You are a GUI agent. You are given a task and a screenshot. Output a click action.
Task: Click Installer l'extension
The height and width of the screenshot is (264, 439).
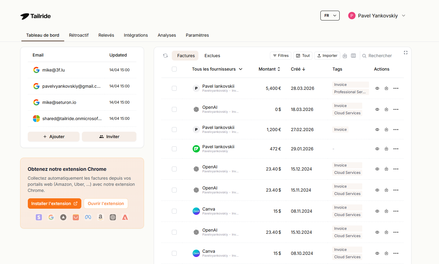coord(54,203)
